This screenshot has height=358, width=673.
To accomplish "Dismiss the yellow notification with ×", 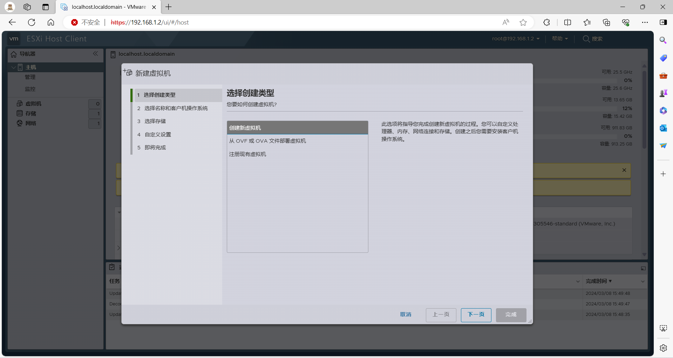I will [624, 170].
